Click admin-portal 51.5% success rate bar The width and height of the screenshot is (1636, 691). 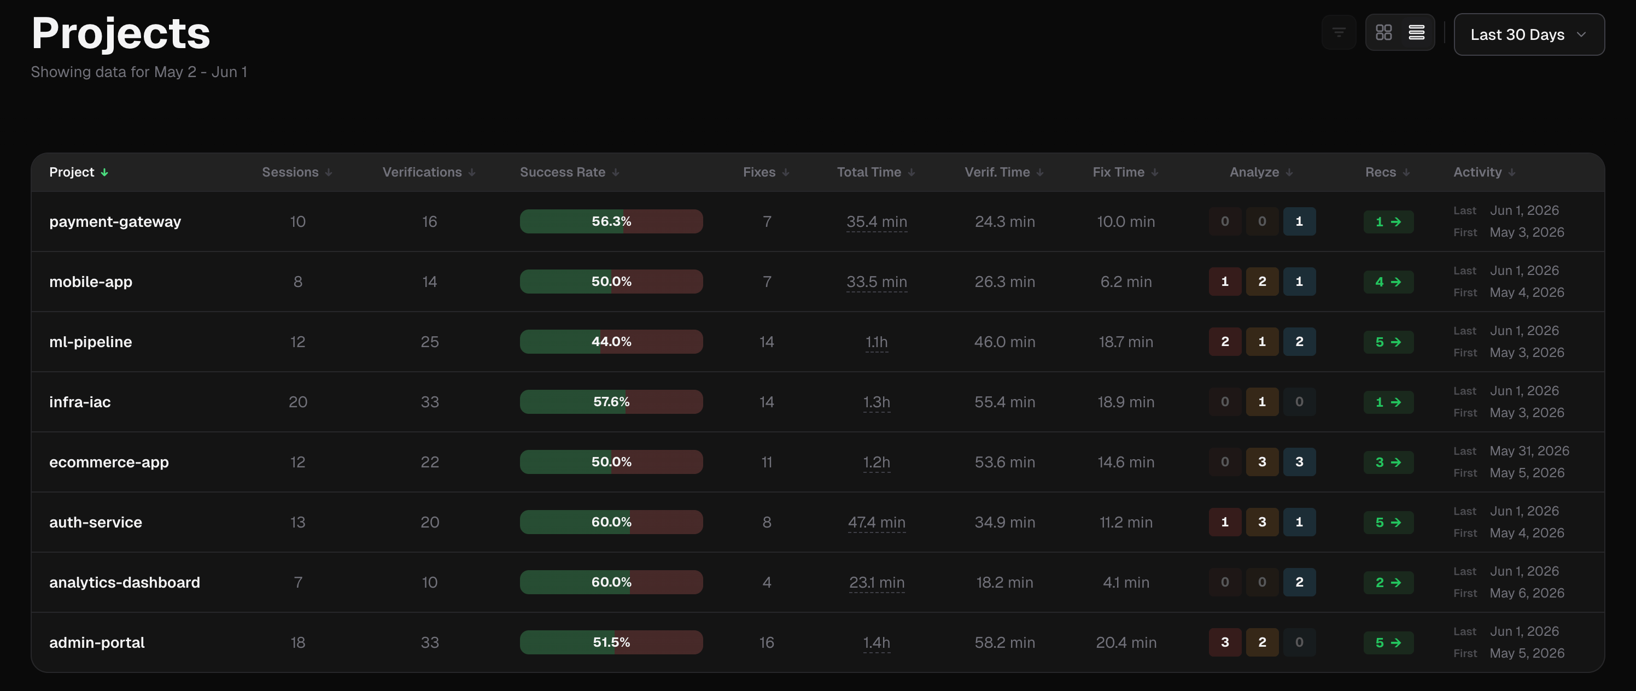pos(611,643)
